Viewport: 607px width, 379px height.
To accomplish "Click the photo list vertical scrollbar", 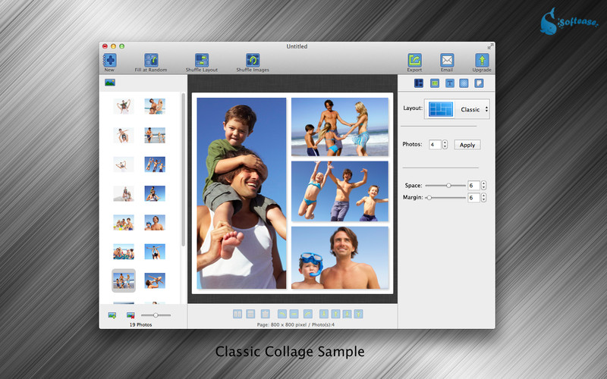I will (183, 169).
